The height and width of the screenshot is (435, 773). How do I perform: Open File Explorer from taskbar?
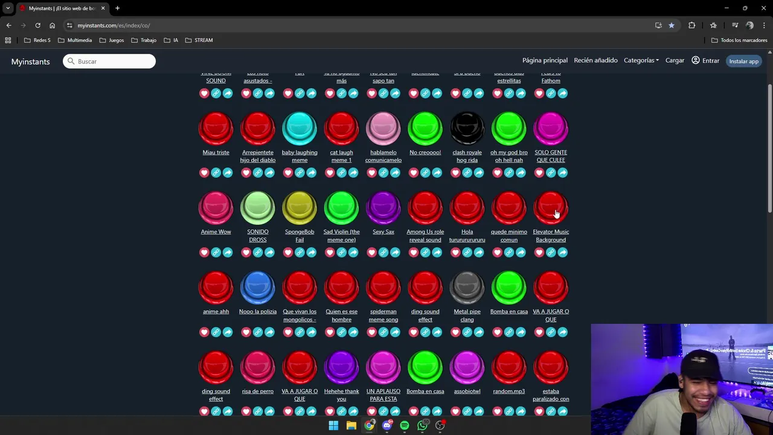pos(351,425)
